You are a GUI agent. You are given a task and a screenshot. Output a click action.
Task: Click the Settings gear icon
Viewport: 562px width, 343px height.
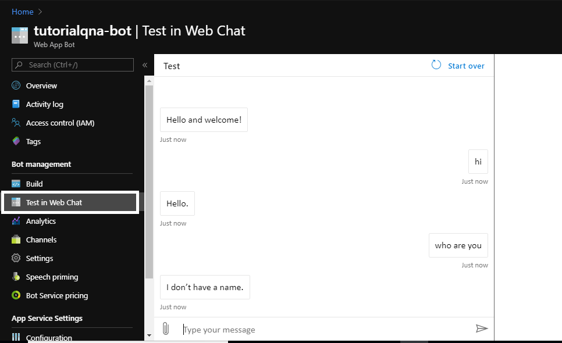tap(16, 258)
